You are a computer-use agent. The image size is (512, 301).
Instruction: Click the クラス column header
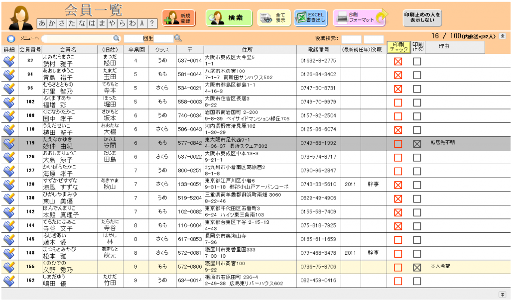162,50
